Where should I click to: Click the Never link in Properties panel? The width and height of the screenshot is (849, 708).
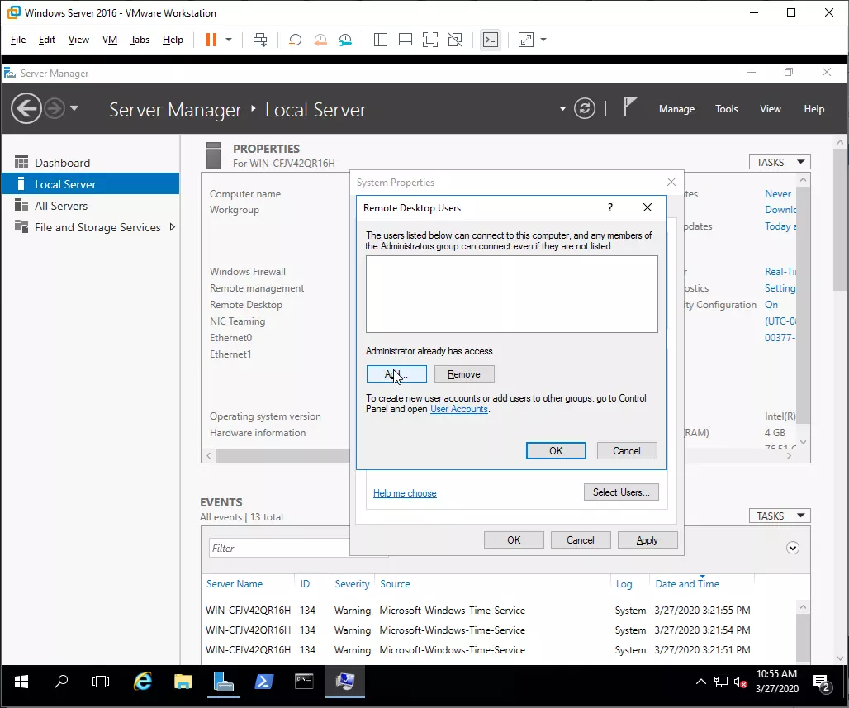(777, 194)
